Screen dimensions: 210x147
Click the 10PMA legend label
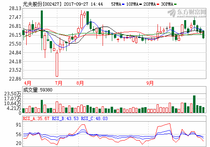[x=132, y=4]
